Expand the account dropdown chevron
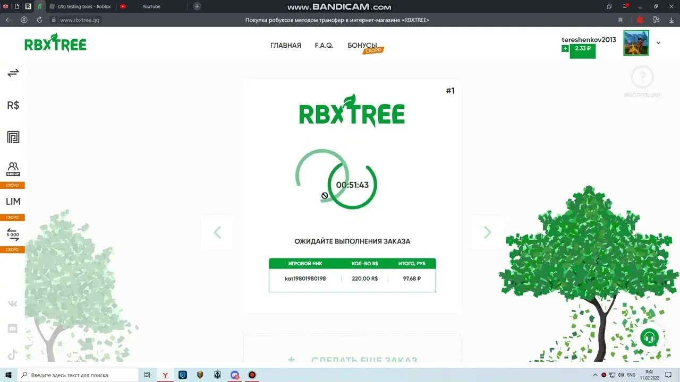The image size is (680, 382). tap(658, 43)
